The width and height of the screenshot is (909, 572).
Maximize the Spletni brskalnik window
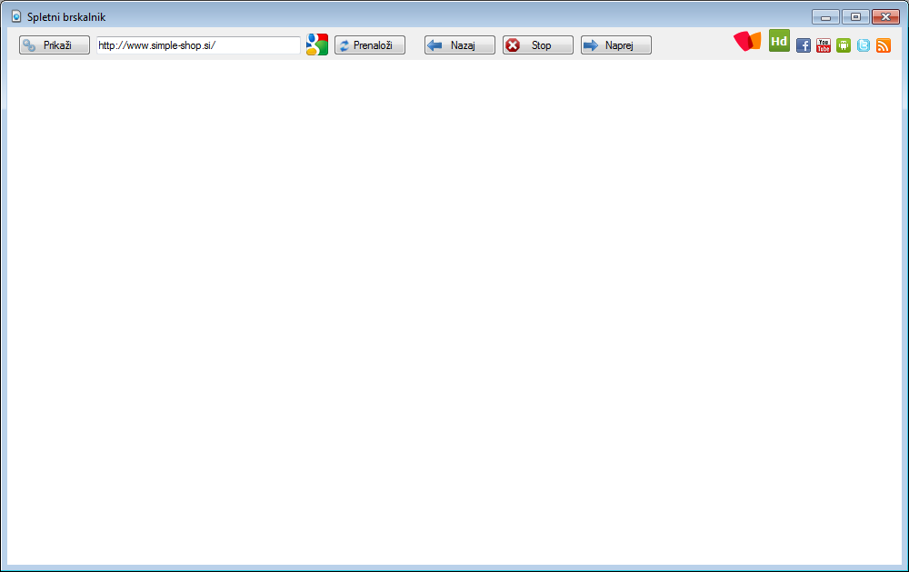[855, 16]
